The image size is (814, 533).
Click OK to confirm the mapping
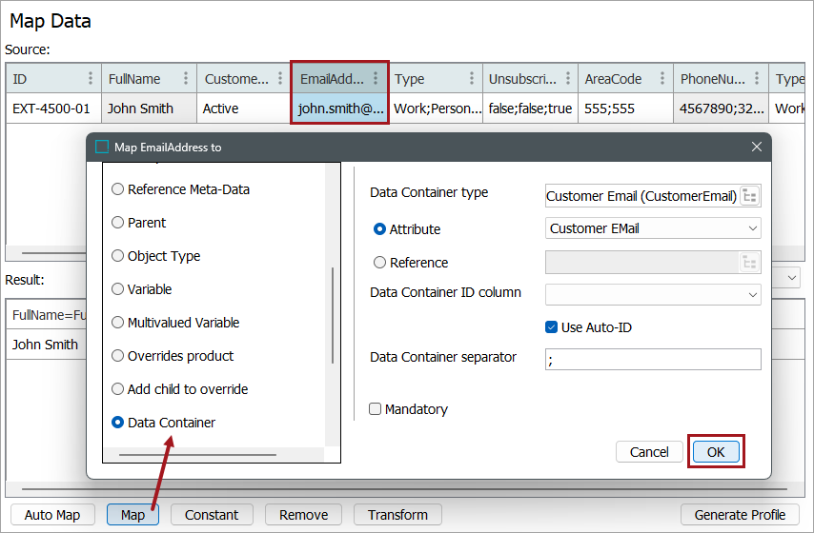(x=716, y=452)
